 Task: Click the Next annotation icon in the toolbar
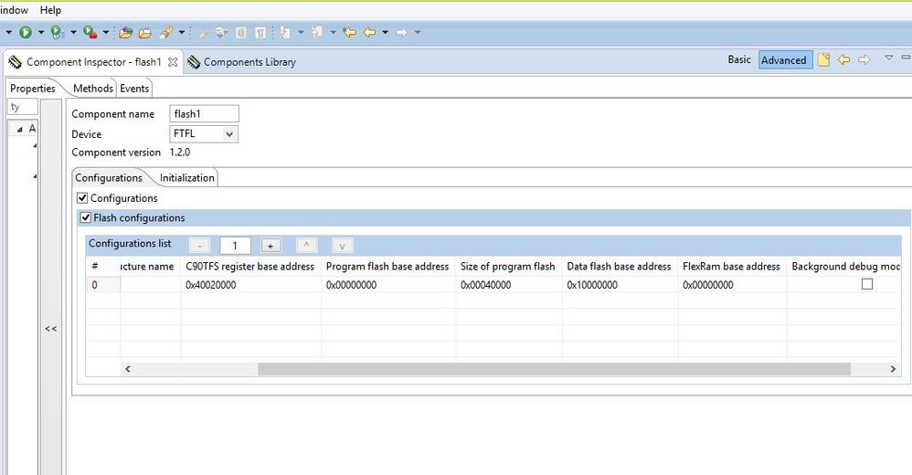(285, 33)
